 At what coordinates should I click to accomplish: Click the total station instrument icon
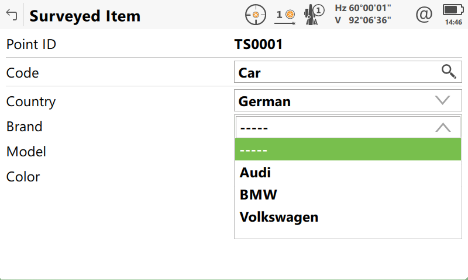pyautogui.click(x=315, y=14)
